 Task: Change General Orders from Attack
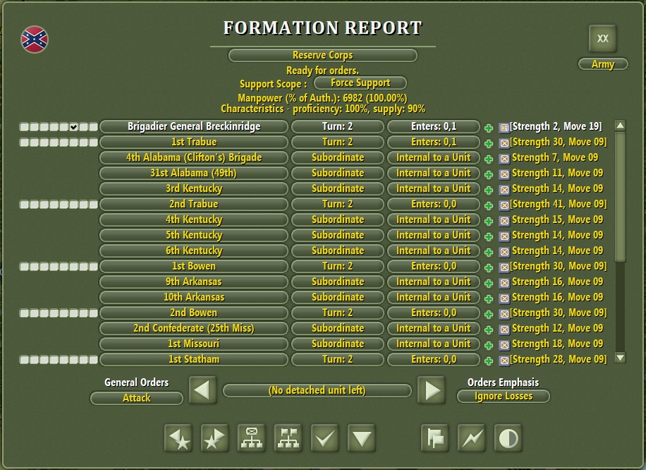[x=136, y=398]
